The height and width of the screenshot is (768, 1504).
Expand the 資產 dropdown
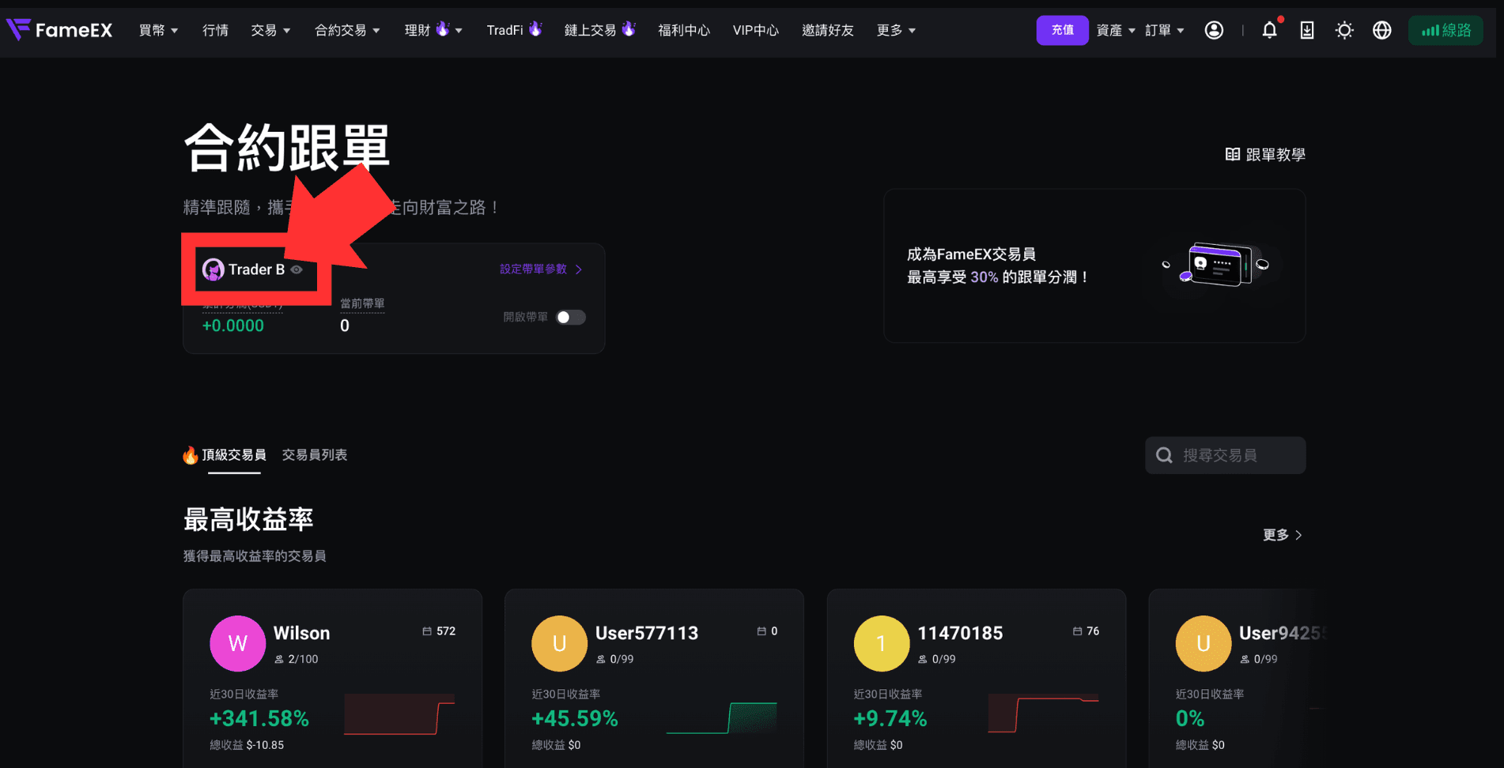click(1116, 30)
